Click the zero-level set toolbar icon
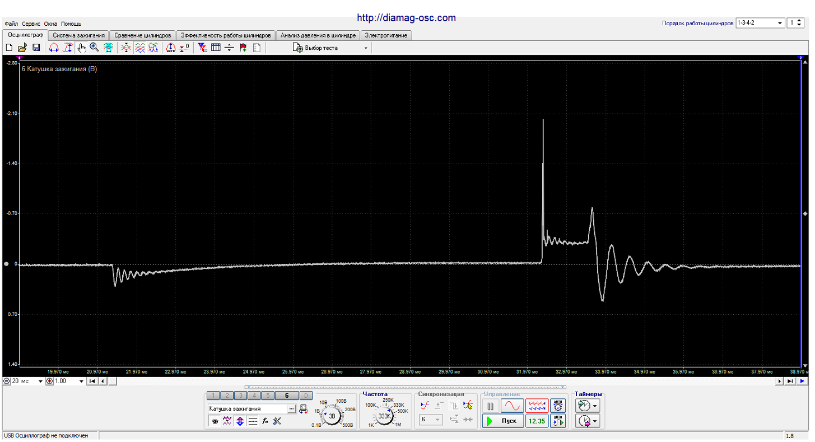This screenshot has width=815, height=442. [x=184, y=48]
